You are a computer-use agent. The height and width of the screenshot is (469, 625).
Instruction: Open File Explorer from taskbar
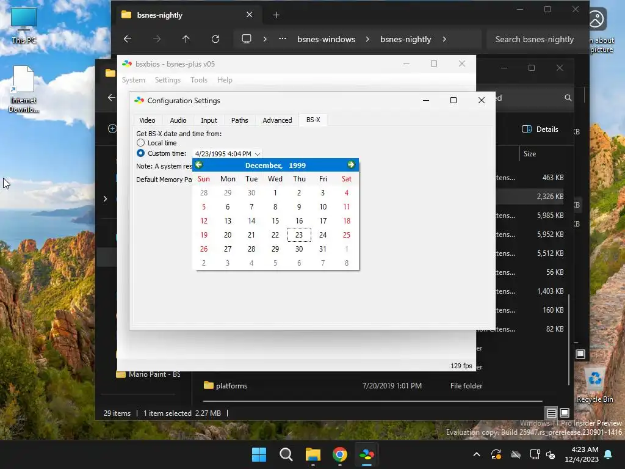pyautogui.click(x=313, y=454)
